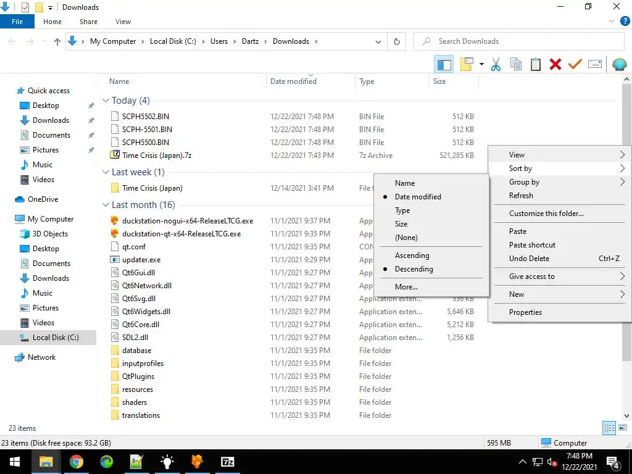Click the Search Downloads field

(518, 41)
